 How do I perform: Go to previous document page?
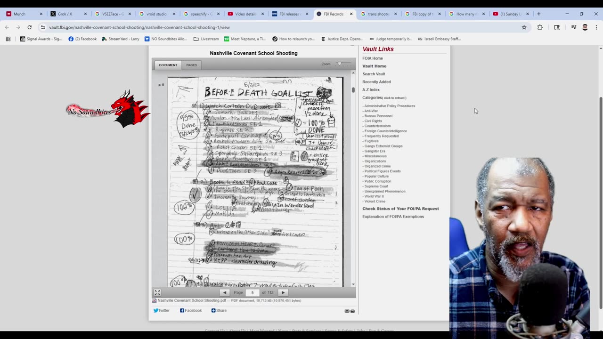[225, 292]
